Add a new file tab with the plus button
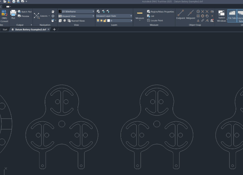The image size is (243, 175). [x=54, y=29]
